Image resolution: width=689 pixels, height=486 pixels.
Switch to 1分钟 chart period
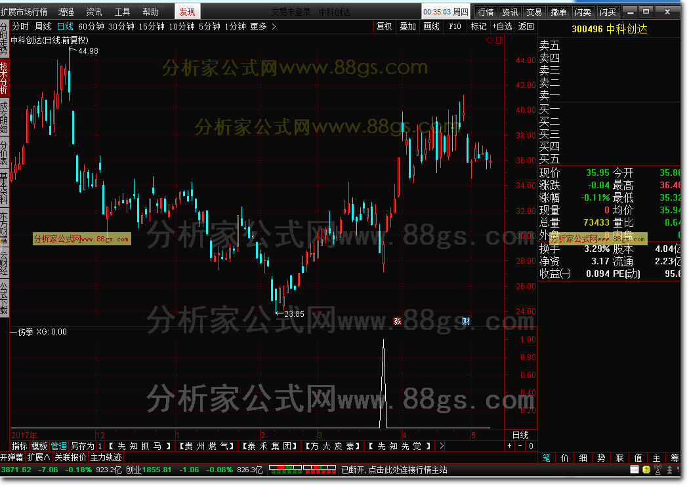pos(235,27)
